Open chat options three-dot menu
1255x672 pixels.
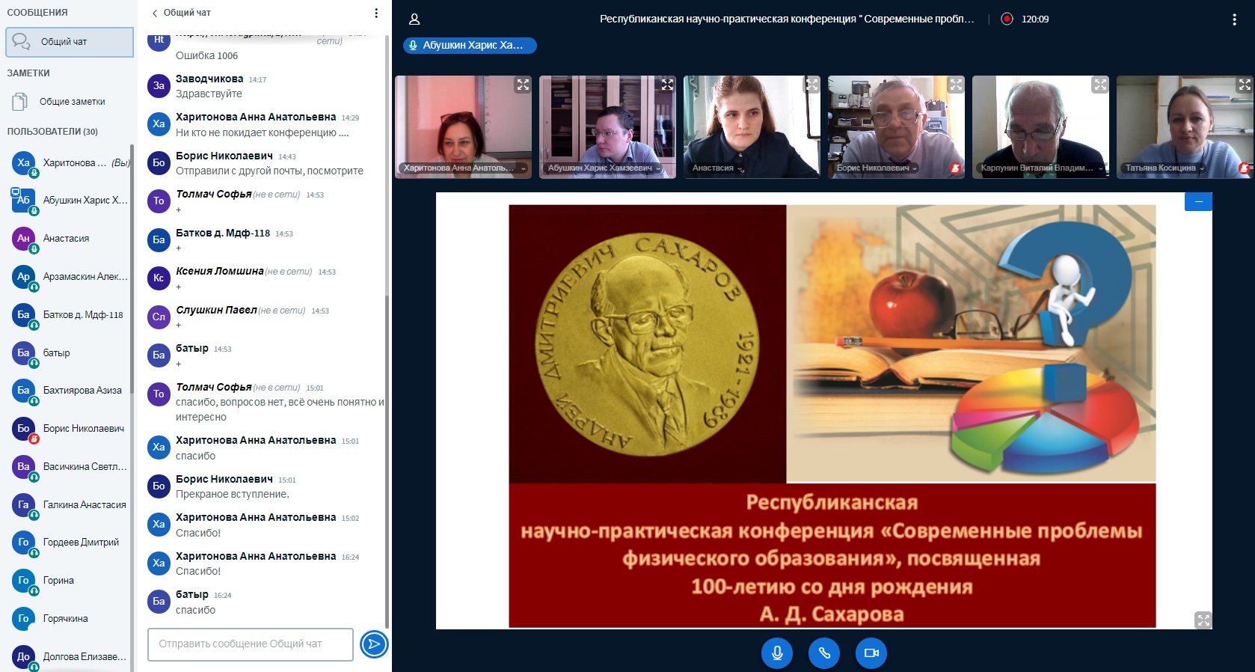[x=376, y=13]
